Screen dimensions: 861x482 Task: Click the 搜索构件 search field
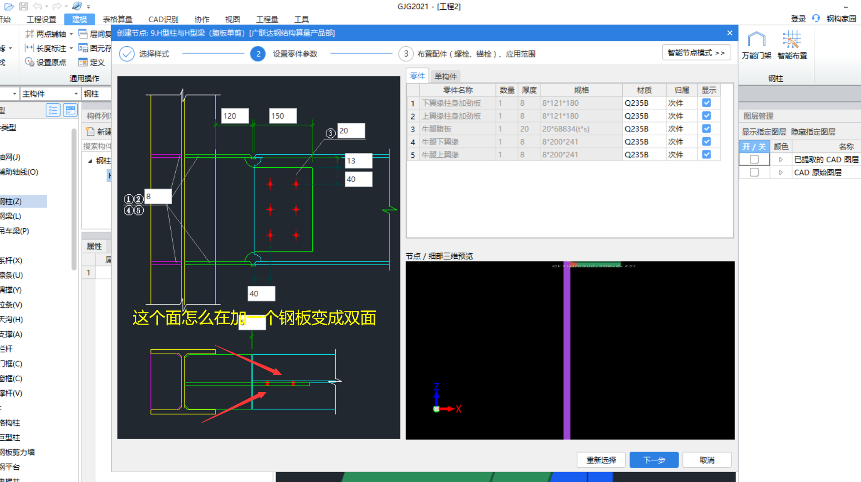pos(97,146)
